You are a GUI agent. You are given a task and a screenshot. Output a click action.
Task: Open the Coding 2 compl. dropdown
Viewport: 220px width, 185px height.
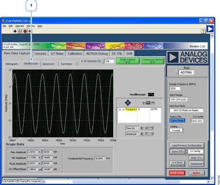click(176, 130)
